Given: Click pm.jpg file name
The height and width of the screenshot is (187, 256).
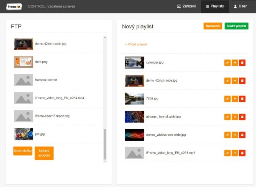Looking at the screenshot, I should pos(40,134).
